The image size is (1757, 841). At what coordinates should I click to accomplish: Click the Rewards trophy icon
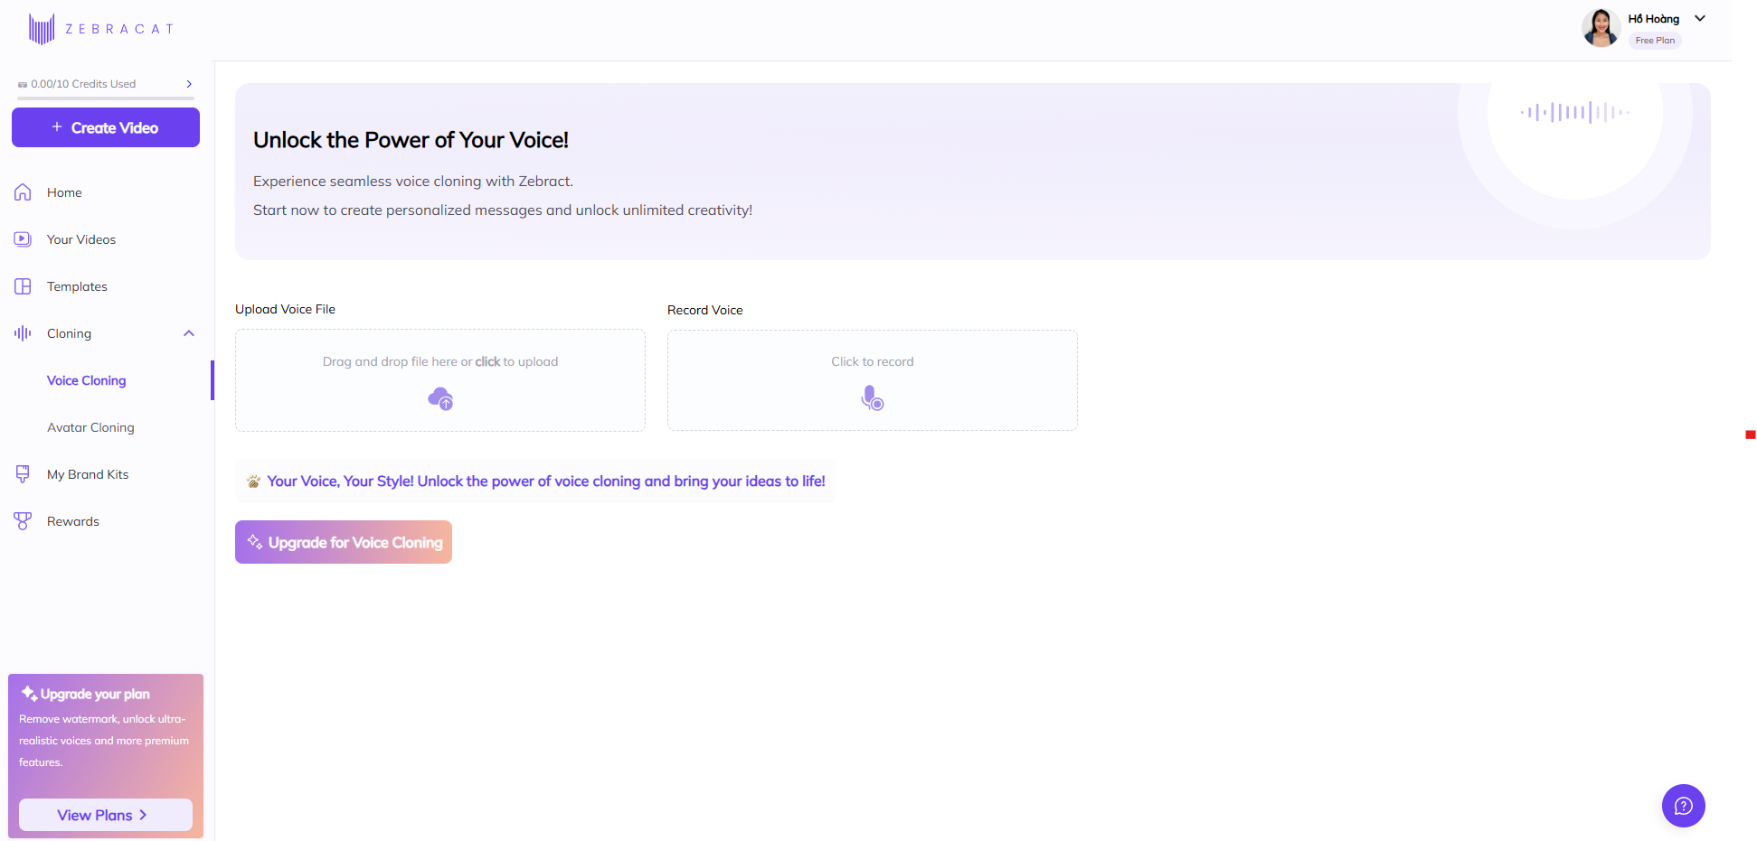(23, 521)
